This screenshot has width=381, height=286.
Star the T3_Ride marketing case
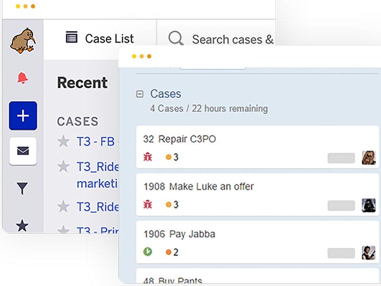[x=63, y=166]
